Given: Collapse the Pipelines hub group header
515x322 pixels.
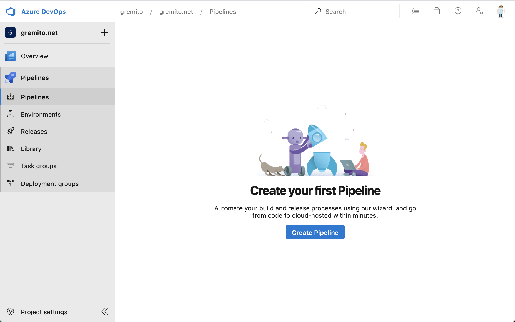Looking at the screenshot, I should [58, 78].
